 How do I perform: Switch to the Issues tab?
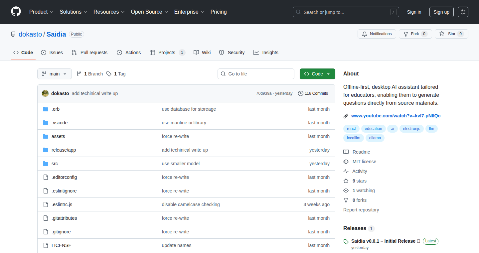click(52, 53)
